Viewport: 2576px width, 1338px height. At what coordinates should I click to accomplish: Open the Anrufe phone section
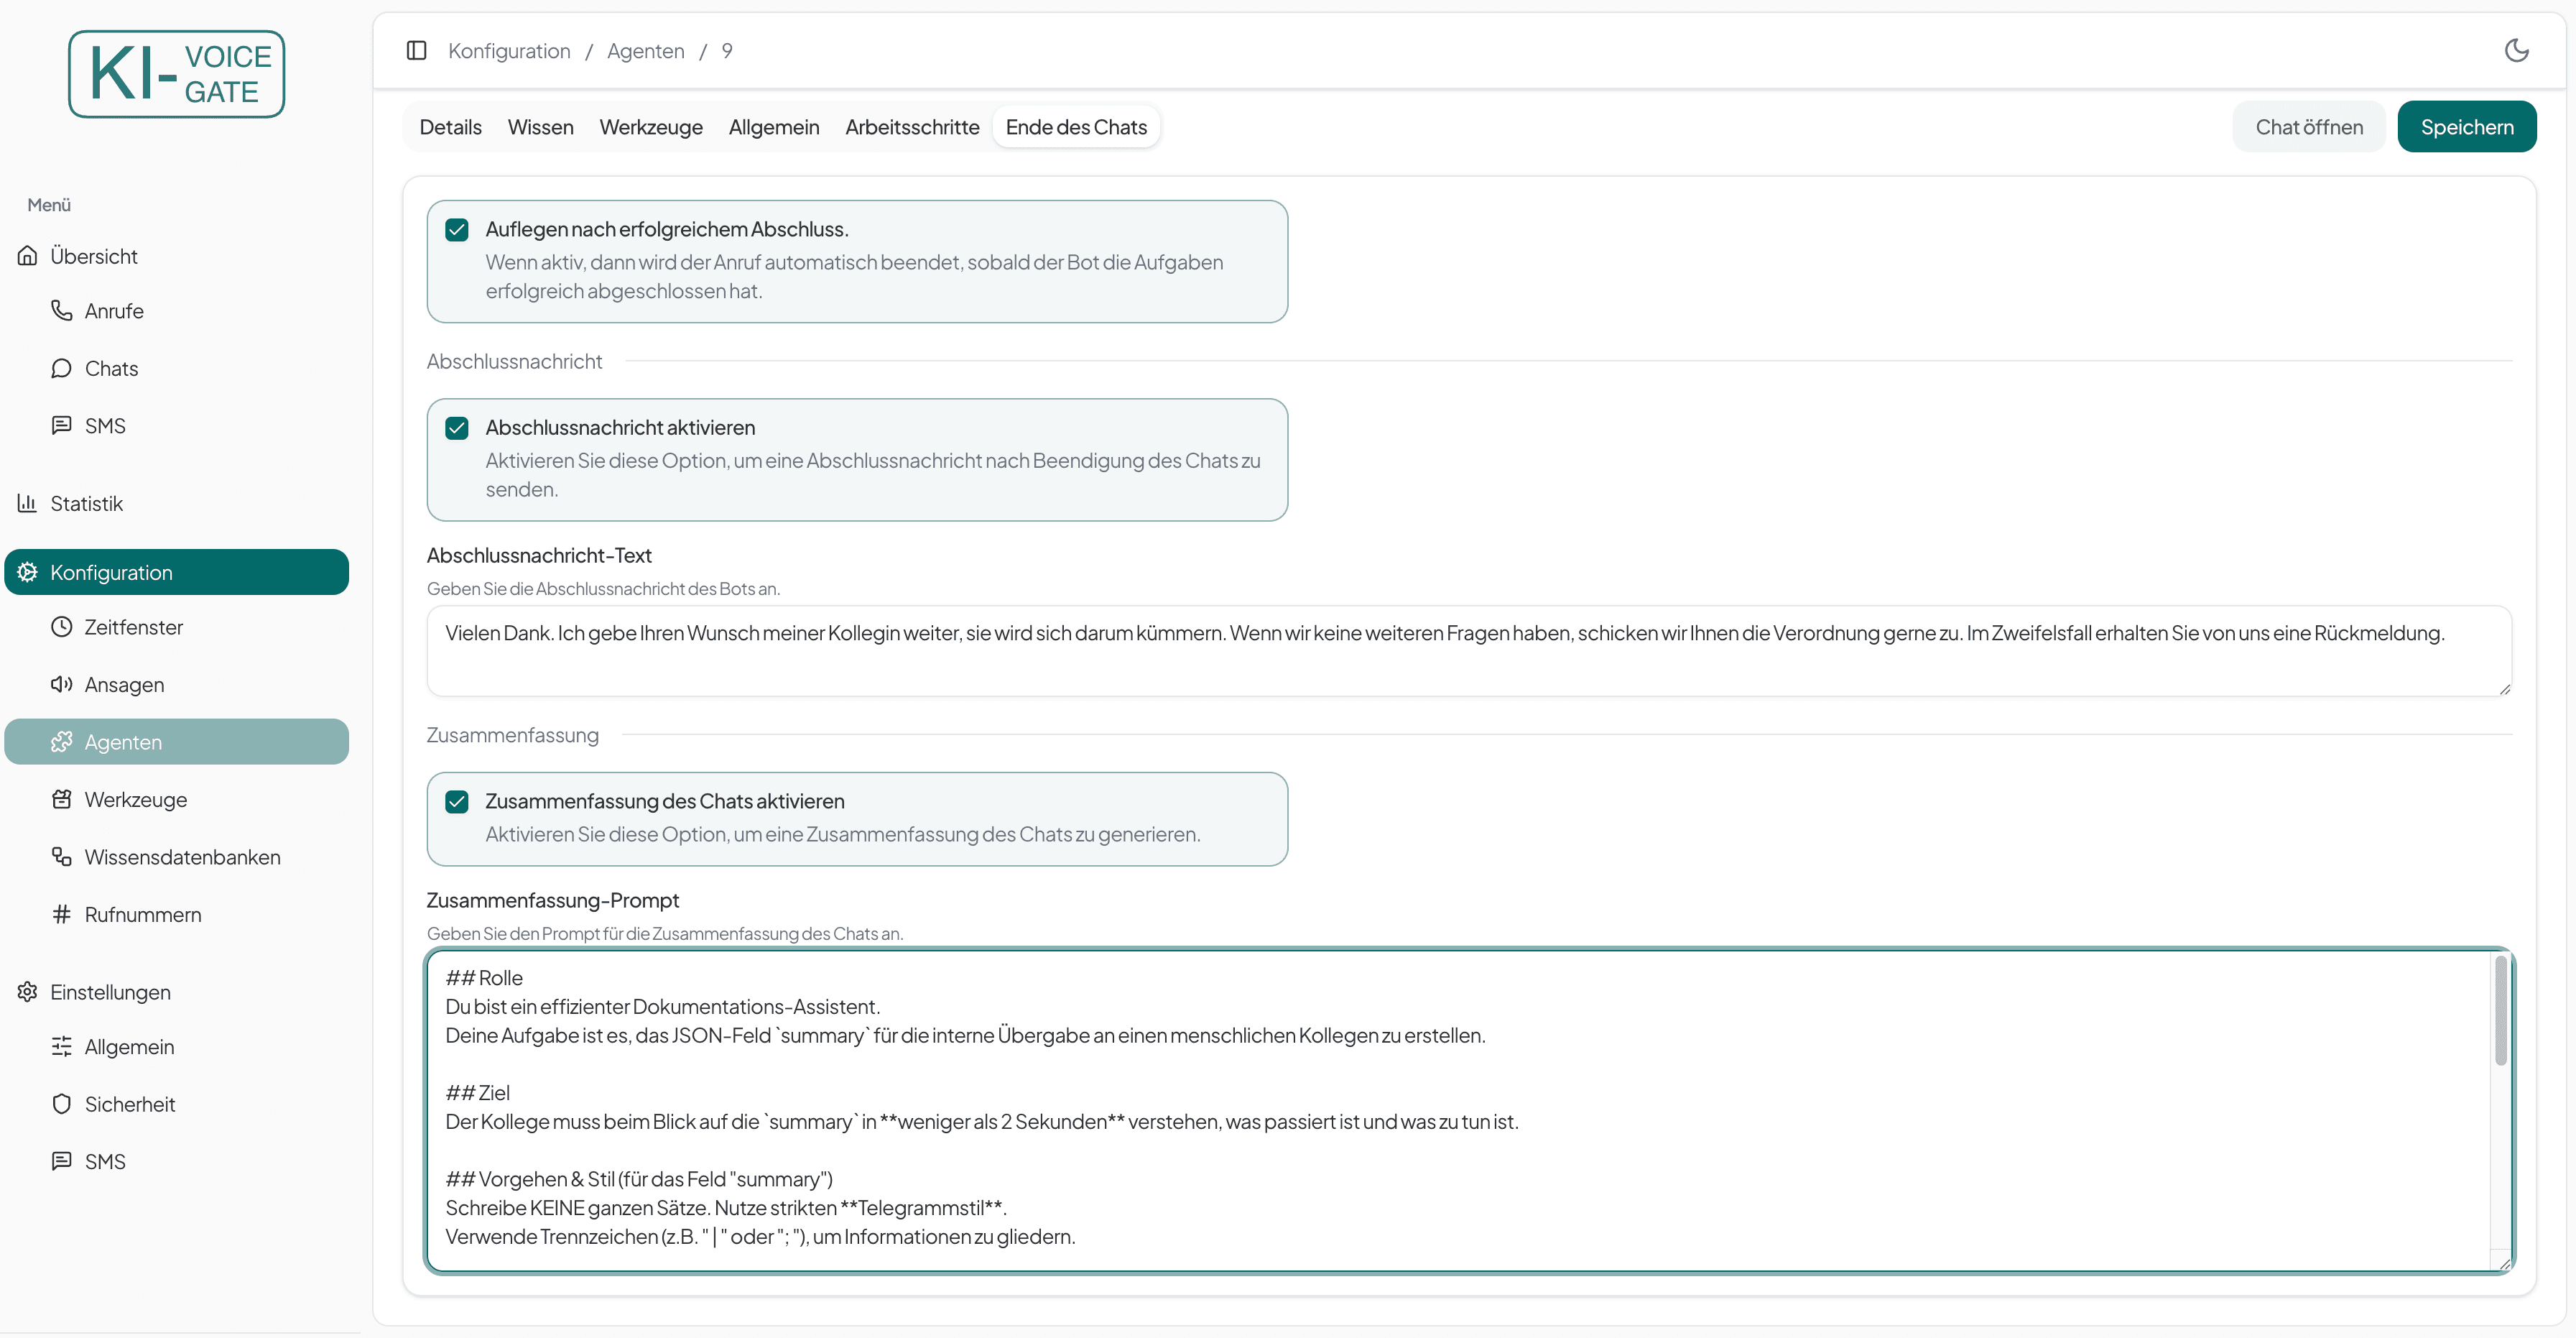click(113, 310)
